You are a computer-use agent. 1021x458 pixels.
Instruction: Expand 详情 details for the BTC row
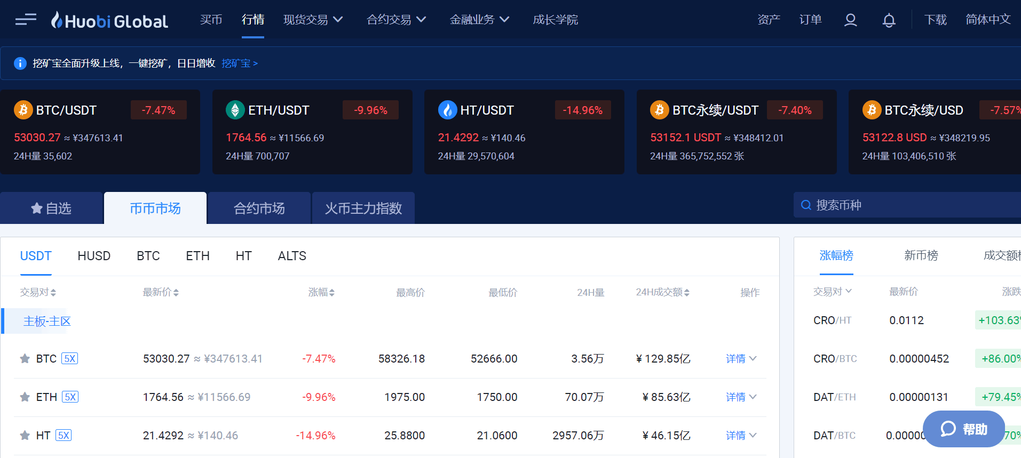coord(741,359)
